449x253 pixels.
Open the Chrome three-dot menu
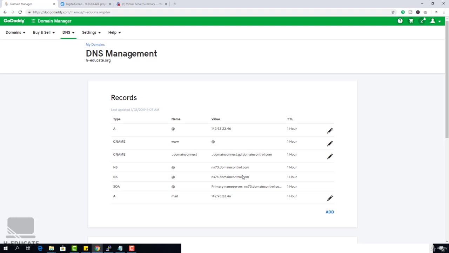click(444, 12)
